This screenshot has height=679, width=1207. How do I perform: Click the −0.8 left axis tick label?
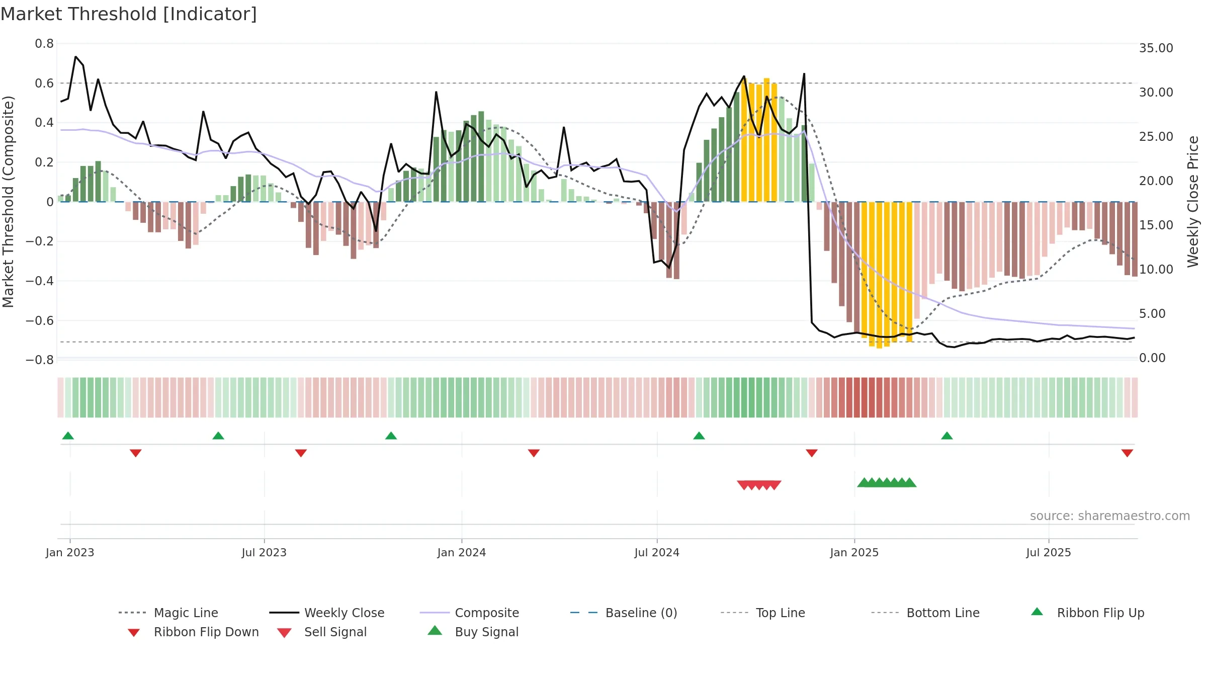[x=40, y=360]
